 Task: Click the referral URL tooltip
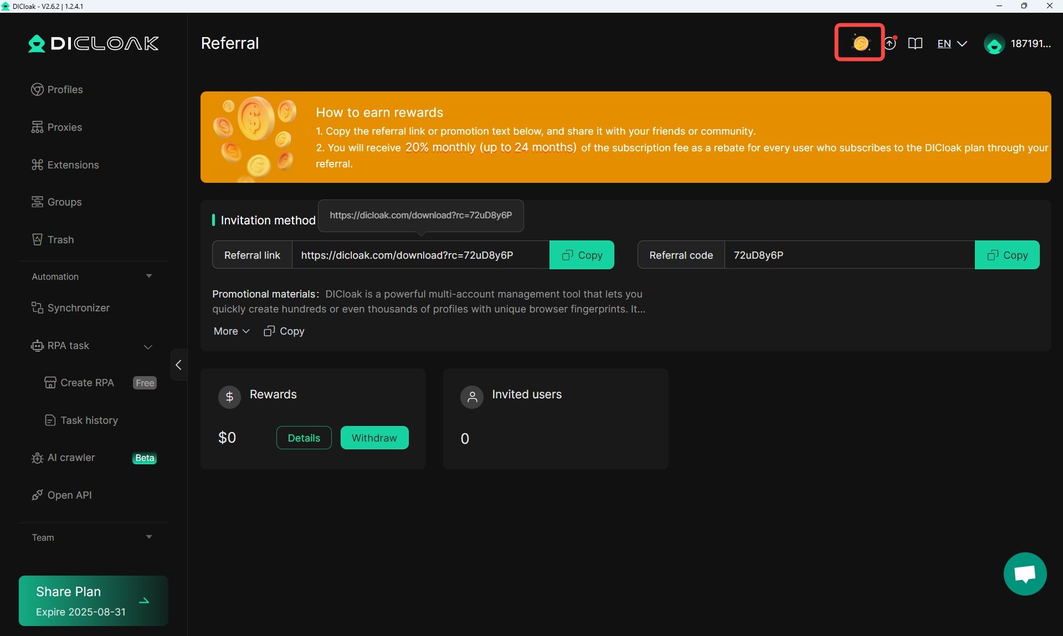[x=421, y=216]
